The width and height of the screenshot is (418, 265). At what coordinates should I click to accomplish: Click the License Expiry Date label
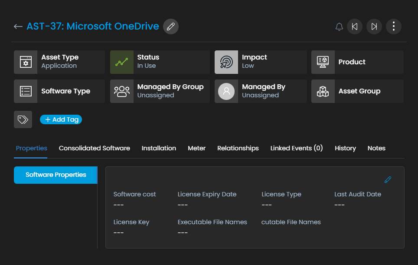tap(207, 194)
